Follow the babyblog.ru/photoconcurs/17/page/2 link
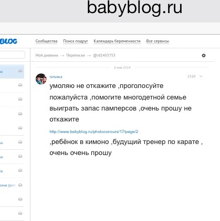 [x=94, y=131]
